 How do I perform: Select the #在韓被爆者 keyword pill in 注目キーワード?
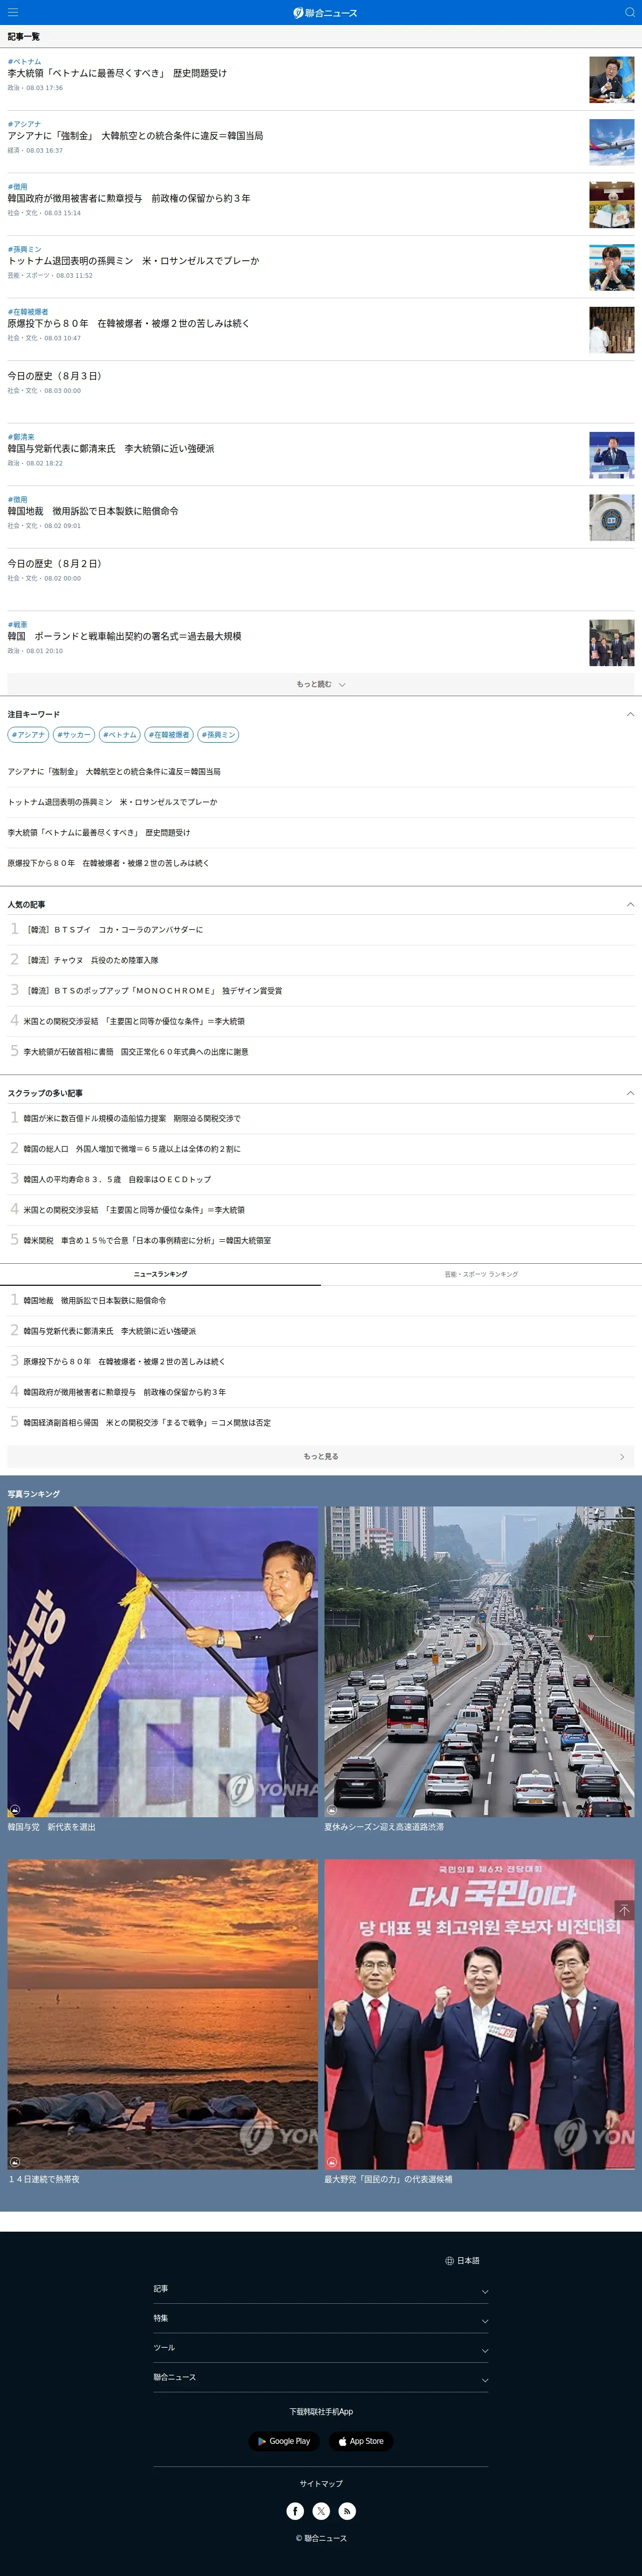168,734
